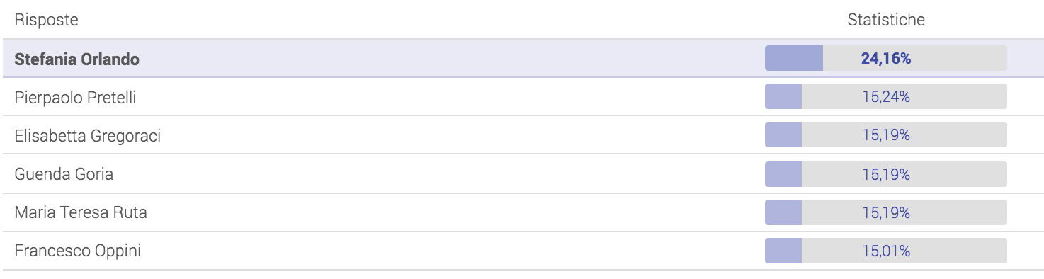Click the Statistiche column header
The width and height of the screenshot is (1044, 279).
(x=886, y=21)
